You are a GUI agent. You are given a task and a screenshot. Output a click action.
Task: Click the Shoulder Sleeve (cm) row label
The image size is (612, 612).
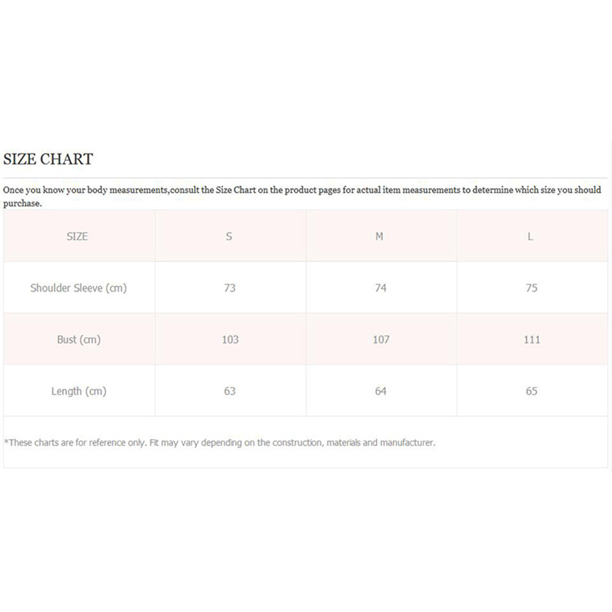tap(79, 288)
